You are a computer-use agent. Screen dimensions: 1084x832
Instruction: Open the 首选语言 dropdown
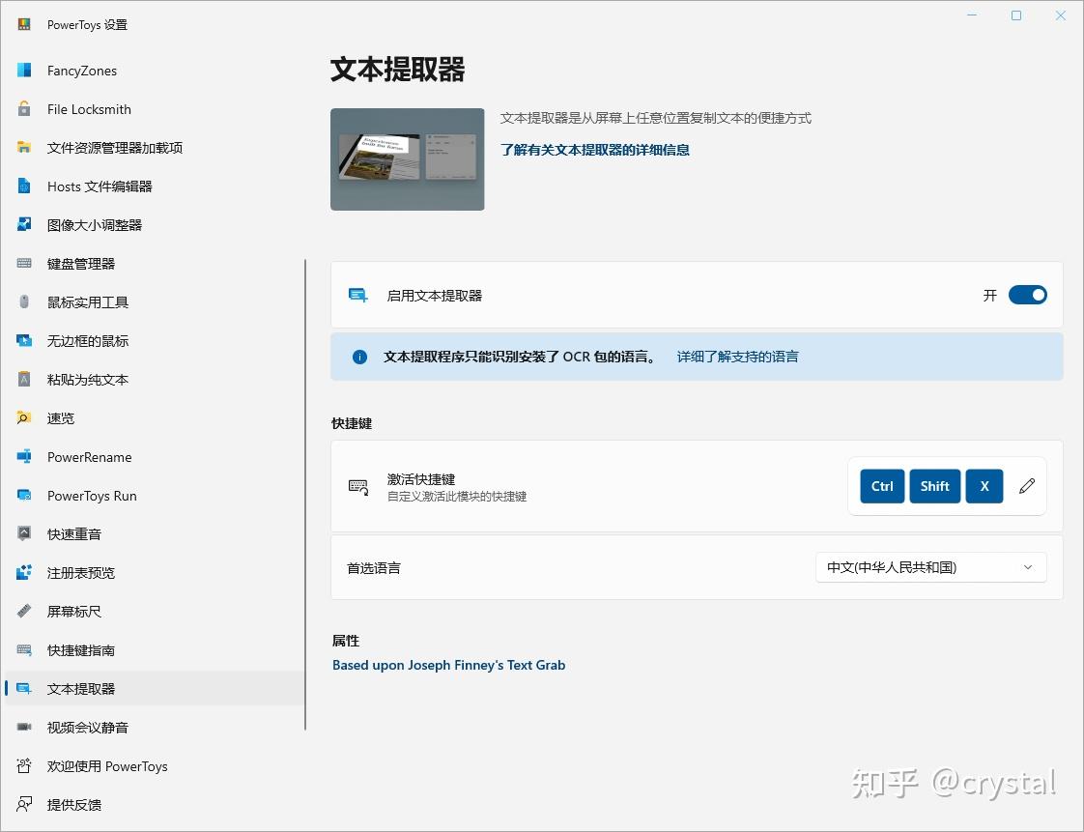pos(929,567)
